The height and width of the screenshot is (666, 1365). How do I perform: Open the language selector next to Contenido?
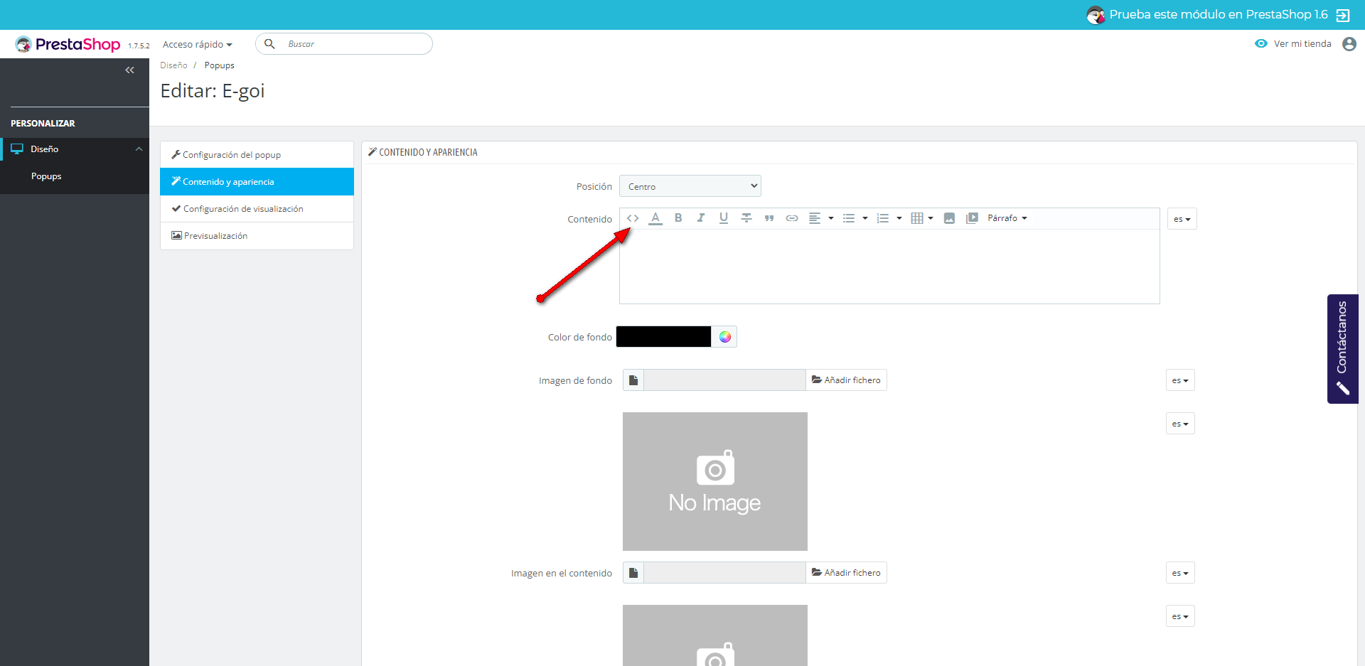point(1182,219)
